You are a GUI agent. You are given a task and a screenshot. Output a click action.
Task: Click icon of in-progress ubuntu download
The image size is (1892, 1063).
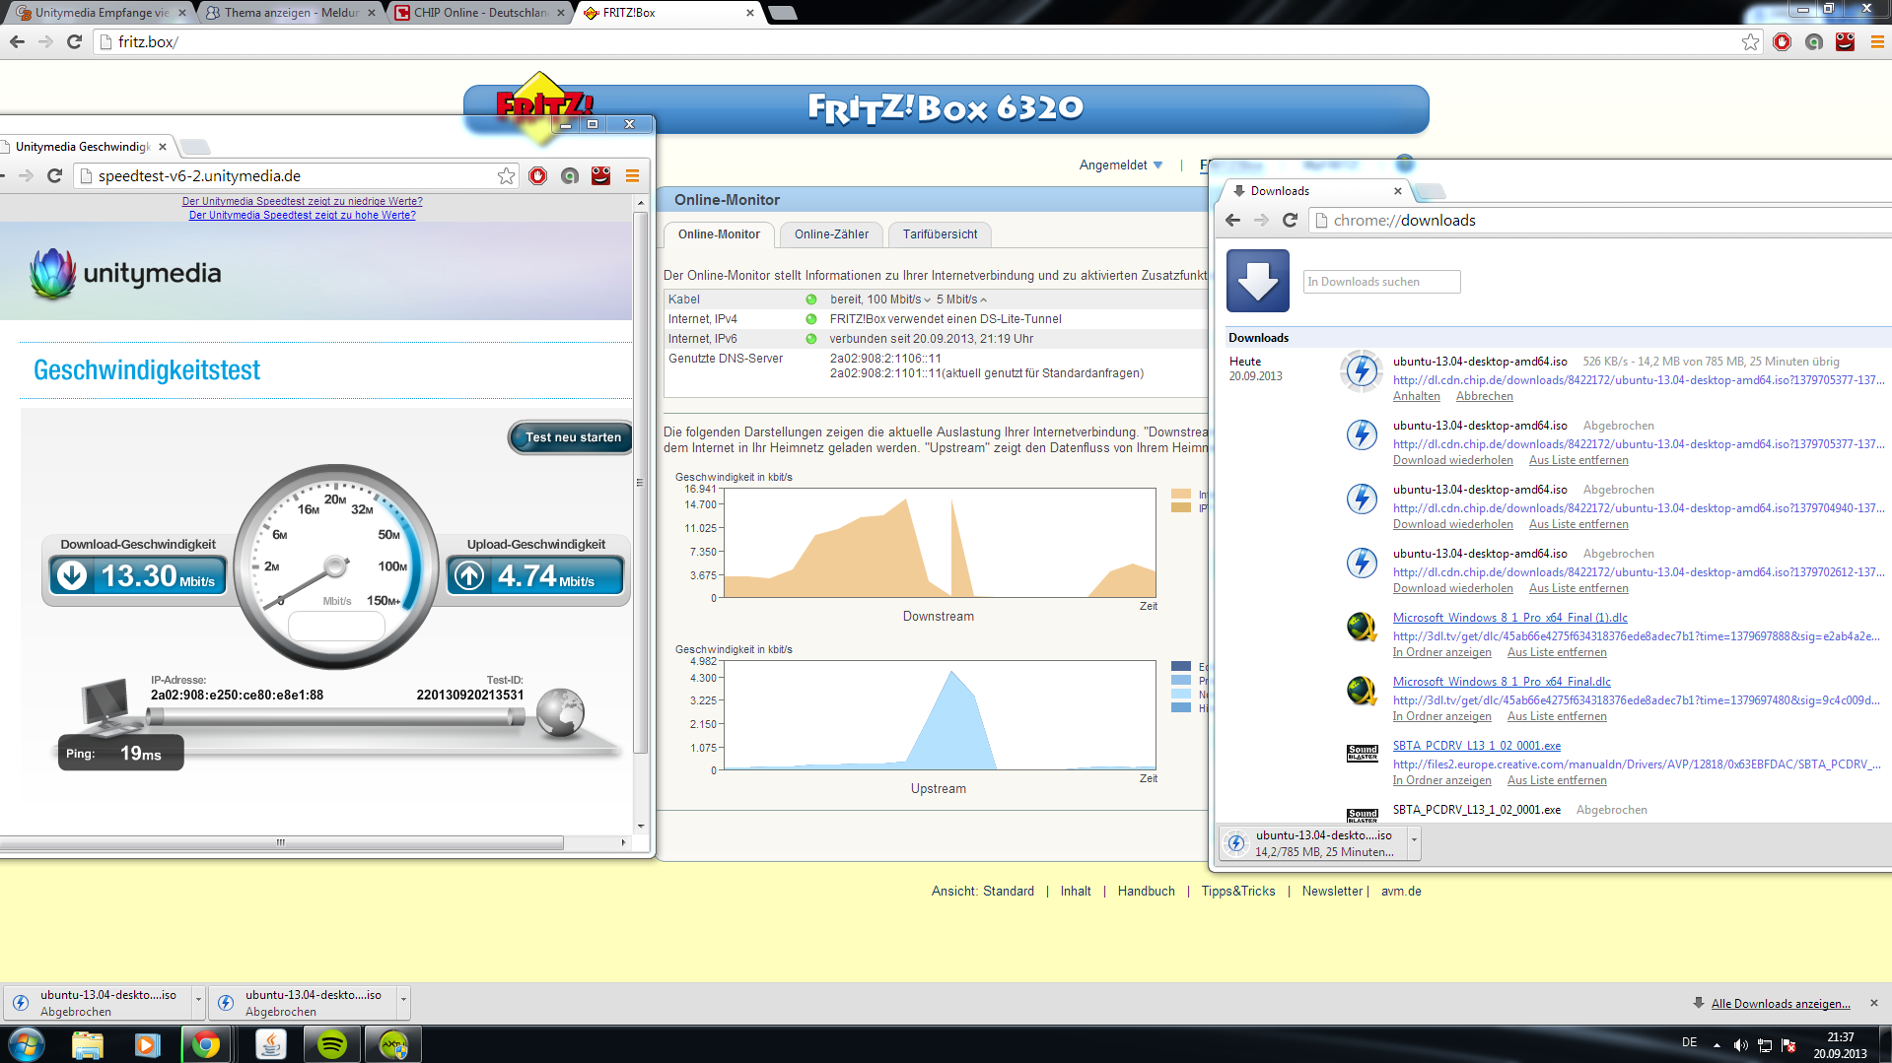(x=1362, y=370)
